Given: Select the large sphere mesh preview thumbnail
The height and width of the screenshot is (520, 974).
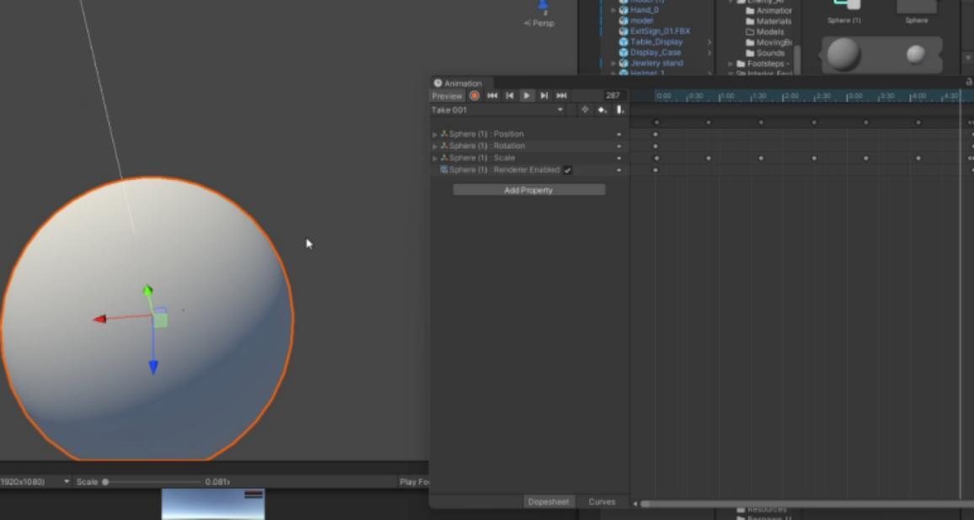Looking at the screenshot, I should (x=843, y=54).
